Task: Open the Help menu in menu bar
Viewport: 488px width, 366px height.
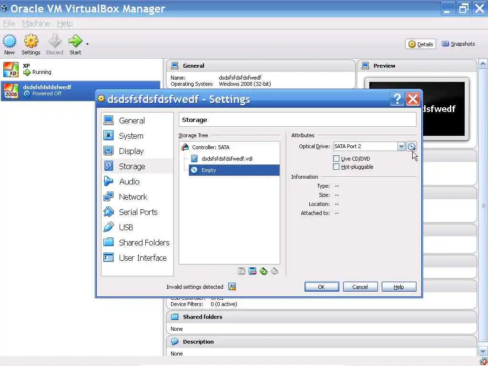Action: click(x=65, y=23)
